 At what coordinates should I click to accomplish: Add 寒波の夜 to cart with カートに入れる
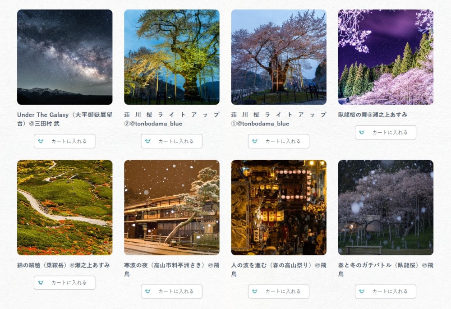click(172, 291)
